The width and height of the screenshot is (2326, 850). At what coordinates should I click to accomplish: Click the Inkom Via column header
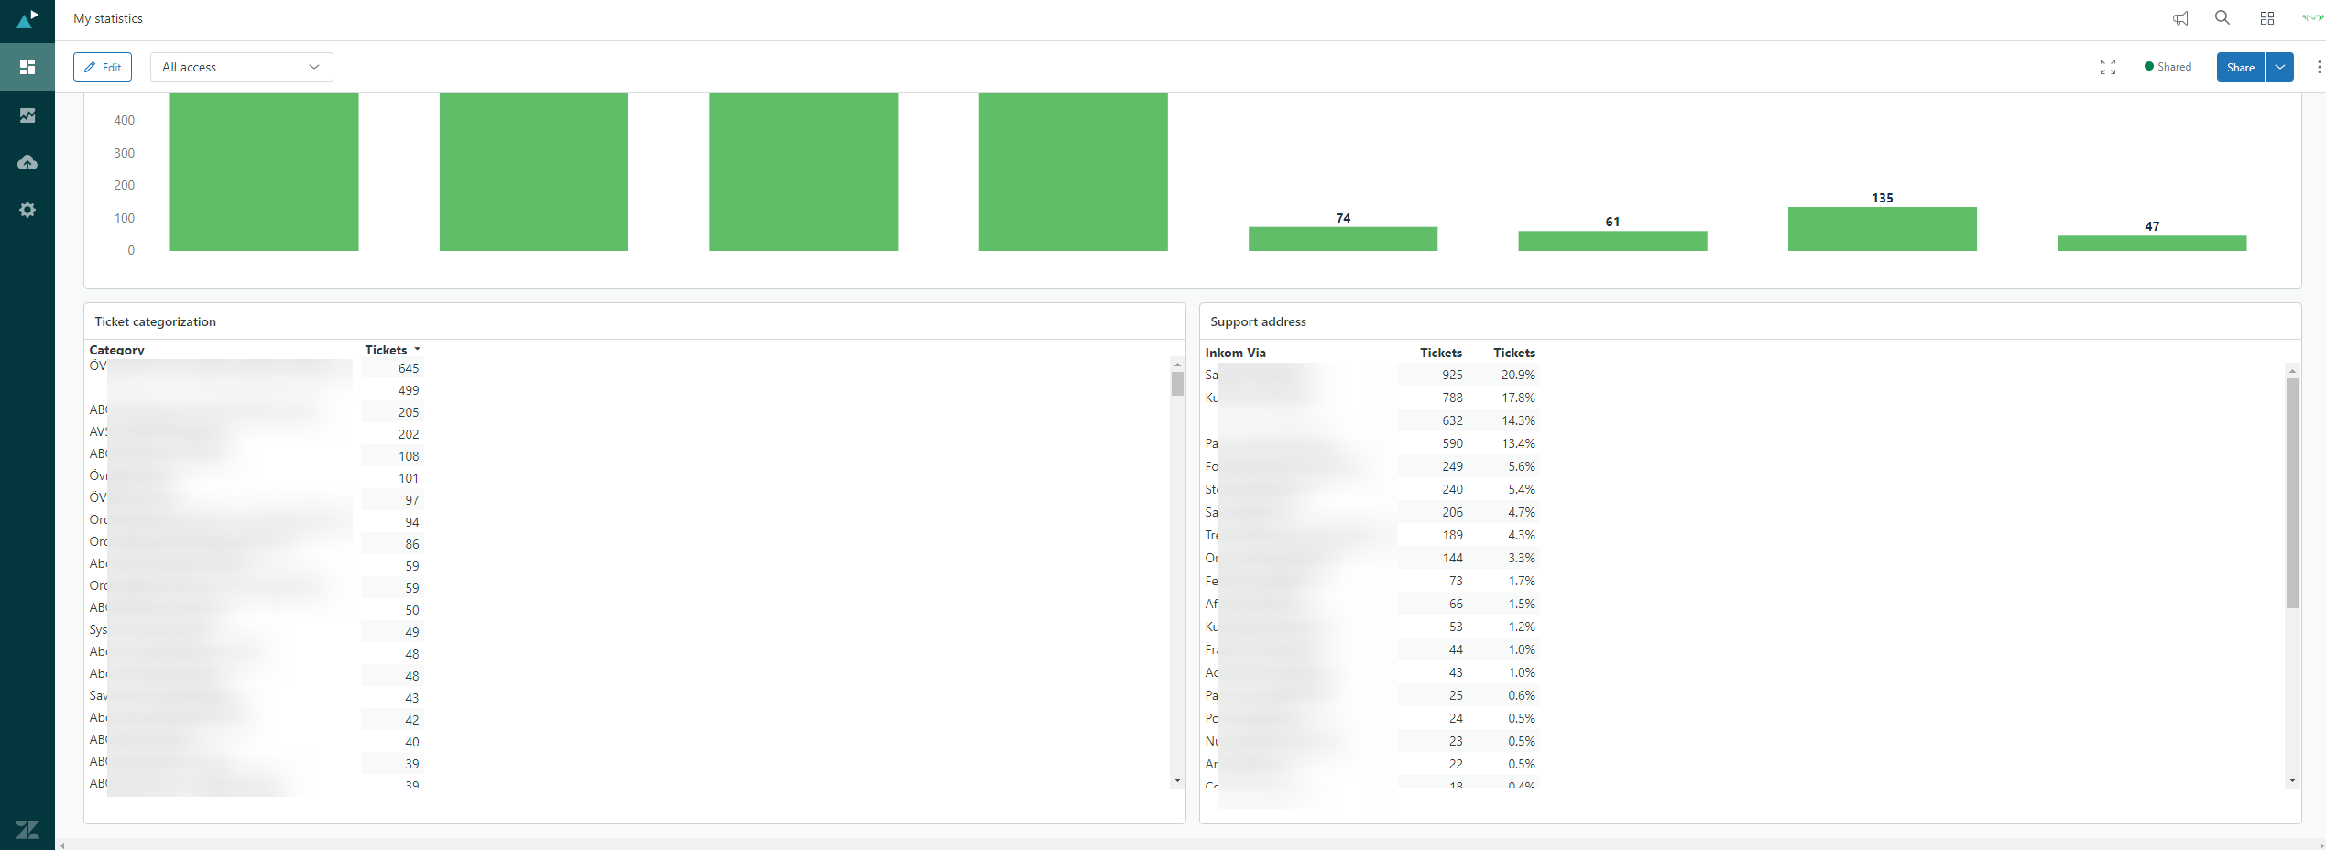(x=1235, y=353)
